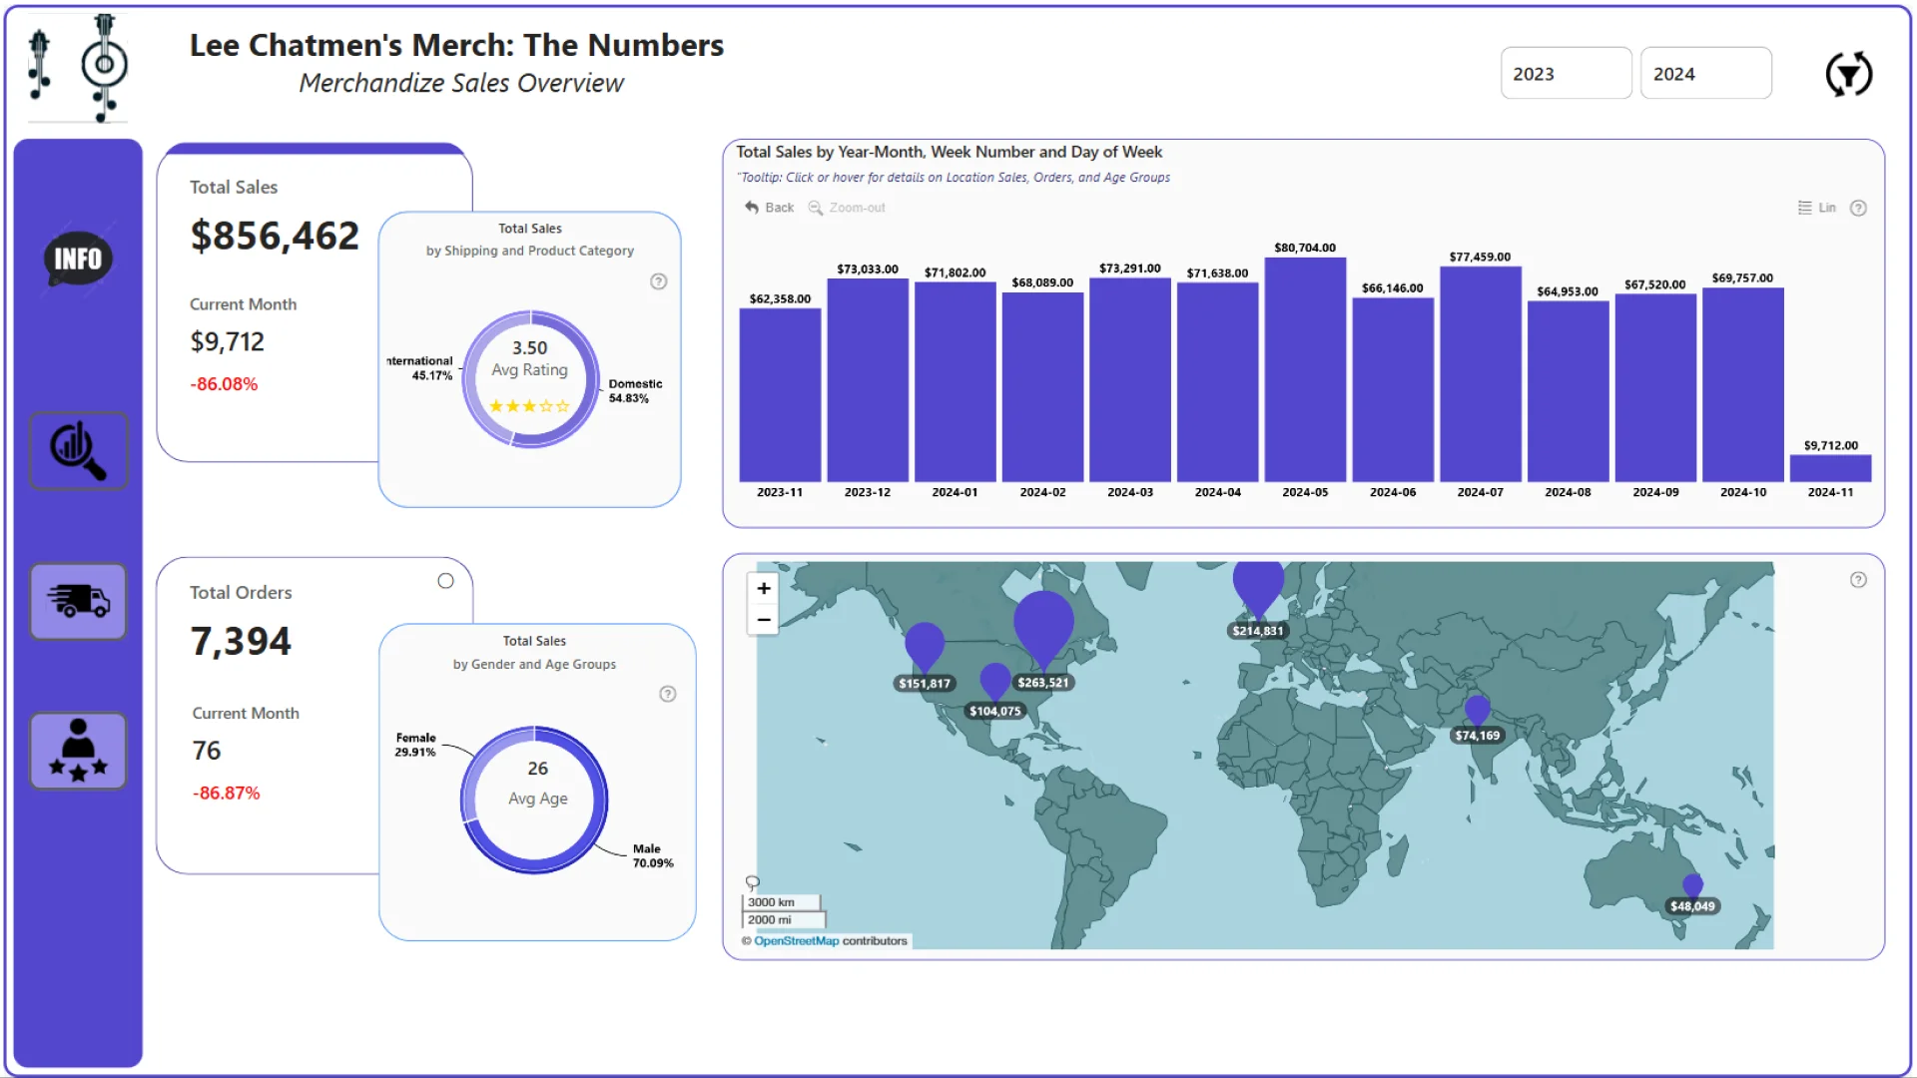Zoom in on the map with plus

point(764,589)
